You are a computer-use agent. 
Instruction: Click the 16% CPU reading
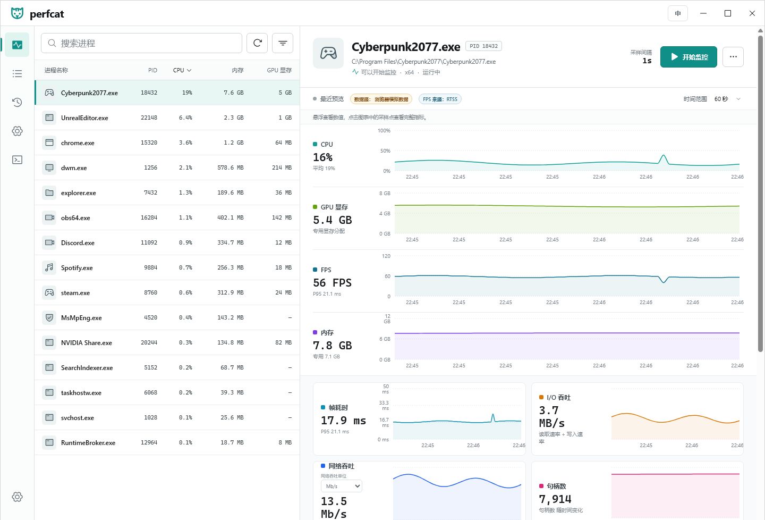323,157
